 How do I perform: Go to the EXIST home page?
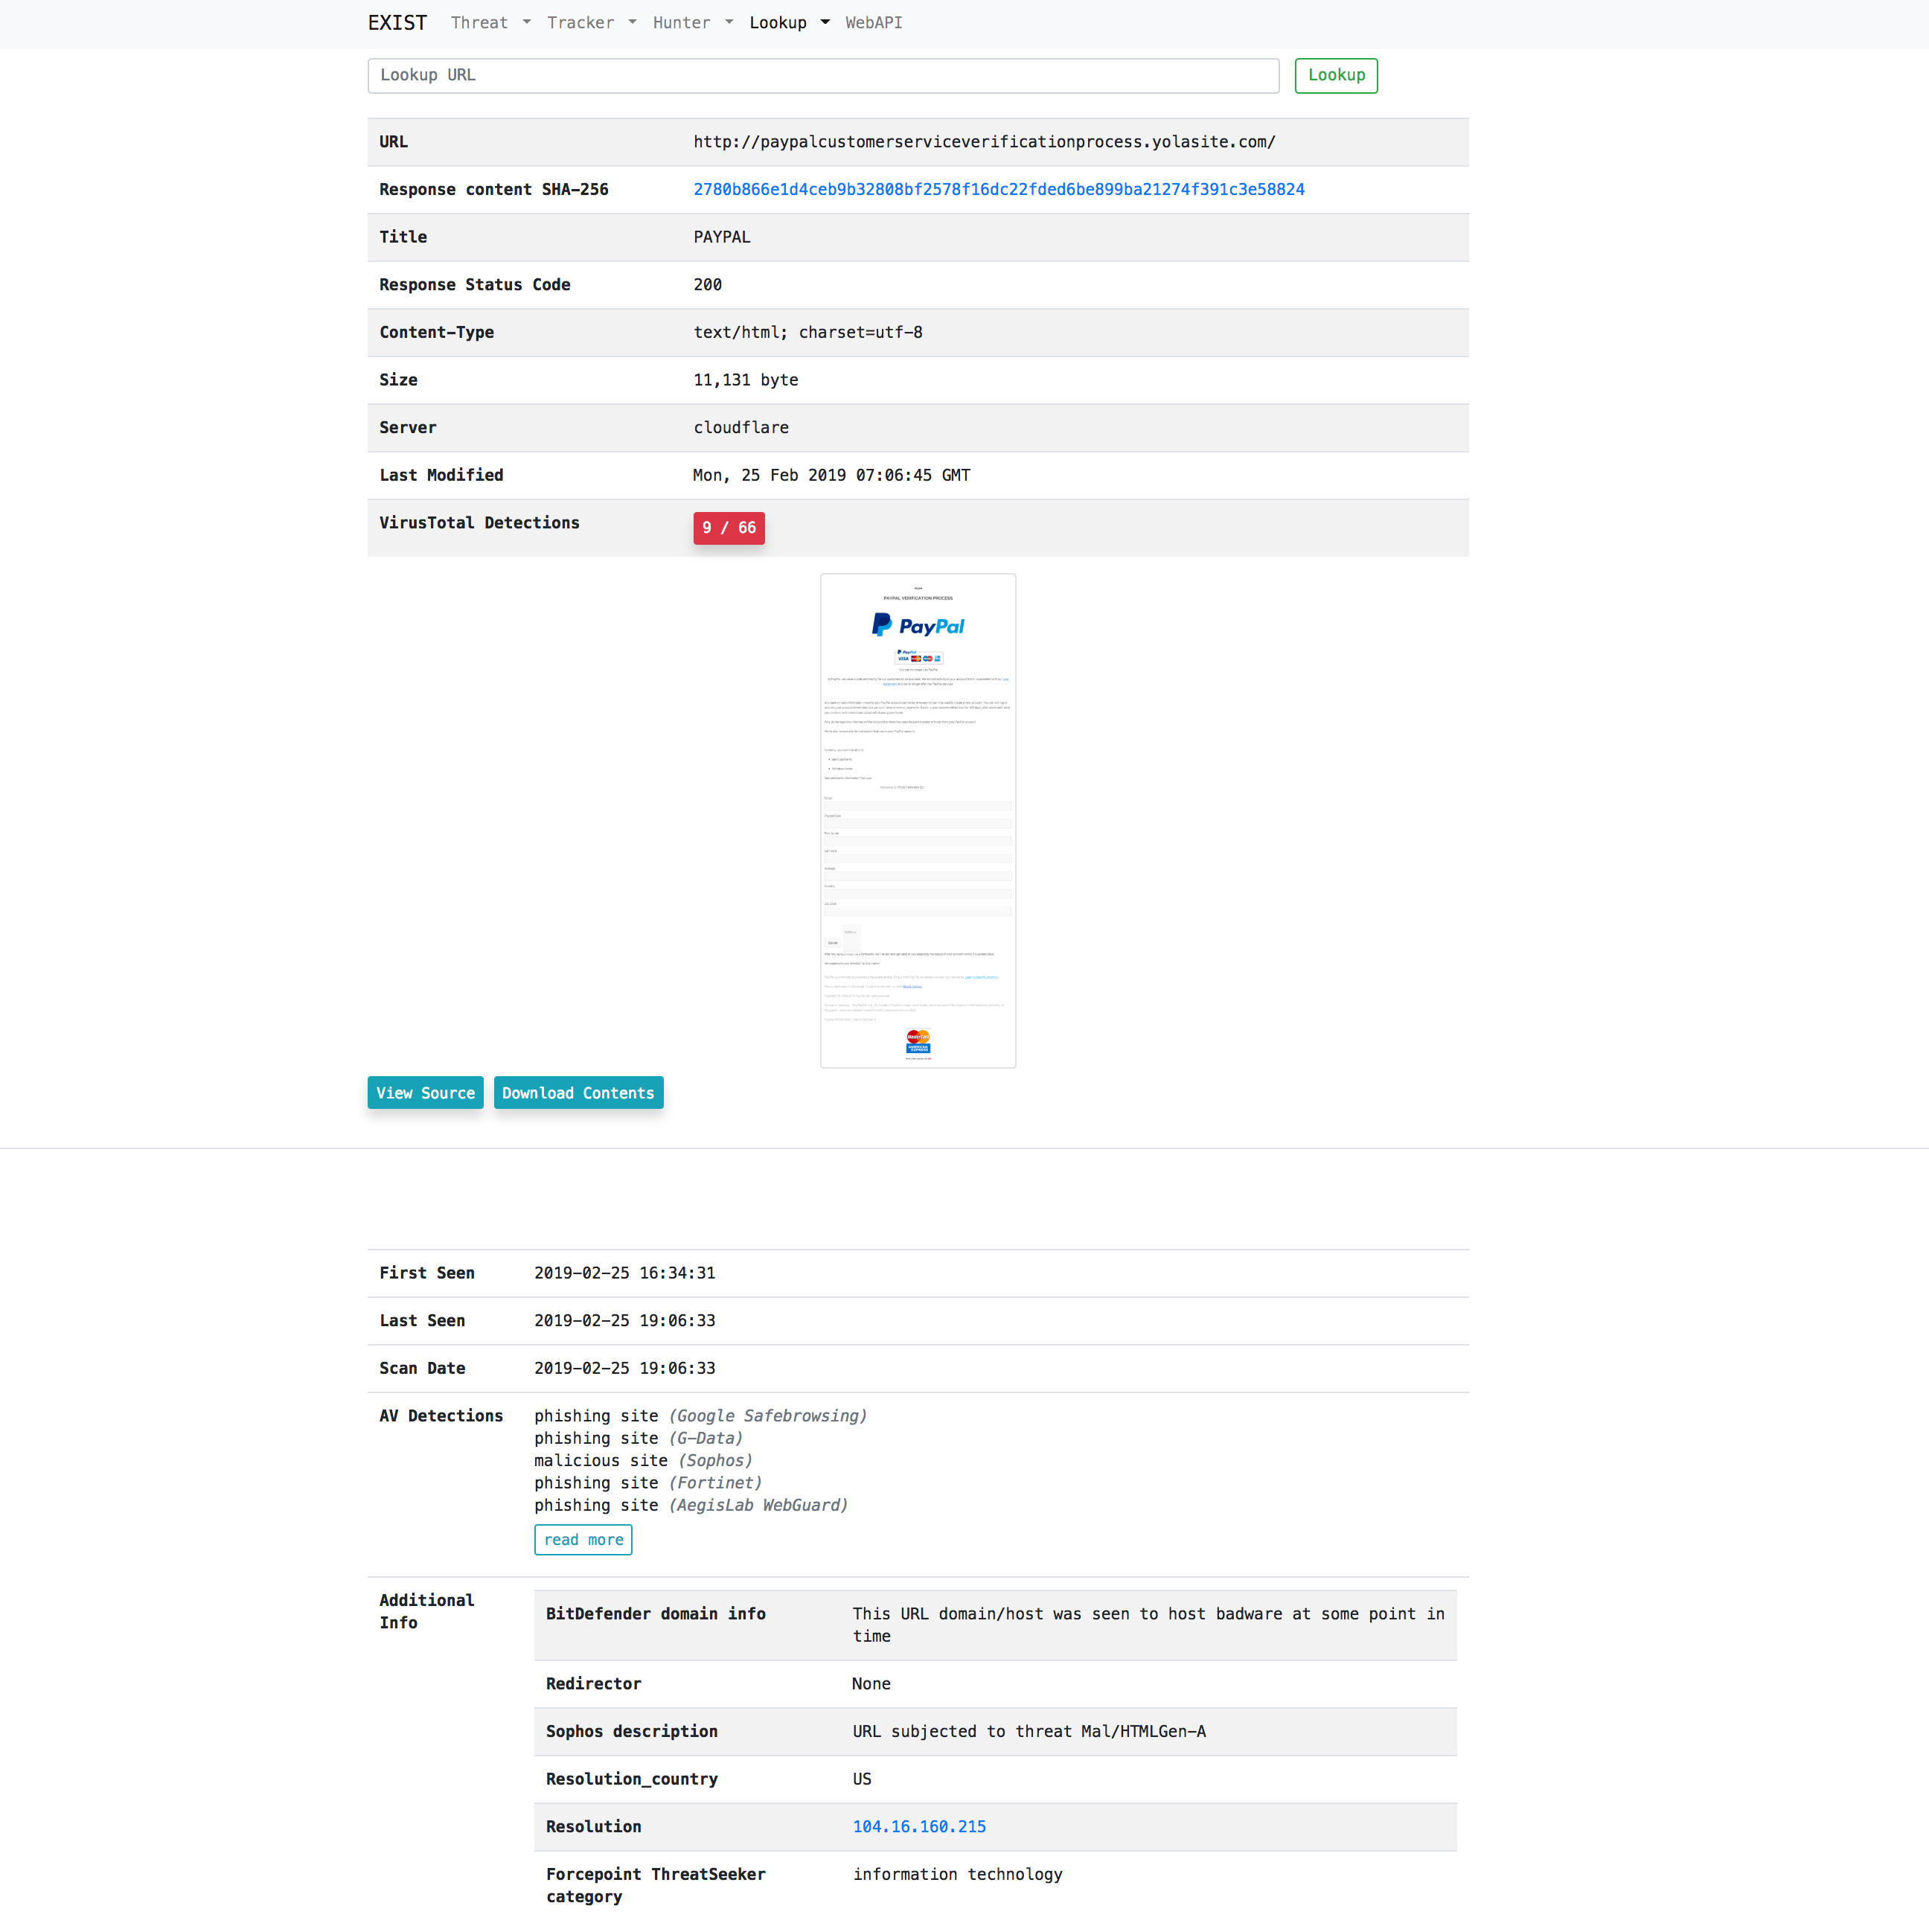[x=397, y=22]
